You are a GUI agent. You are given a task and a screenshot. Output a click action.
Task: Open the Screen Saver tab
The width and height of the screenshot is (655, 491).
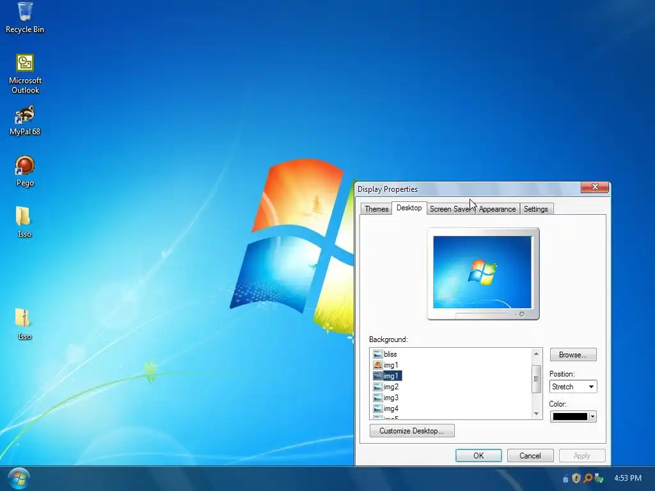tap(451, 209)
